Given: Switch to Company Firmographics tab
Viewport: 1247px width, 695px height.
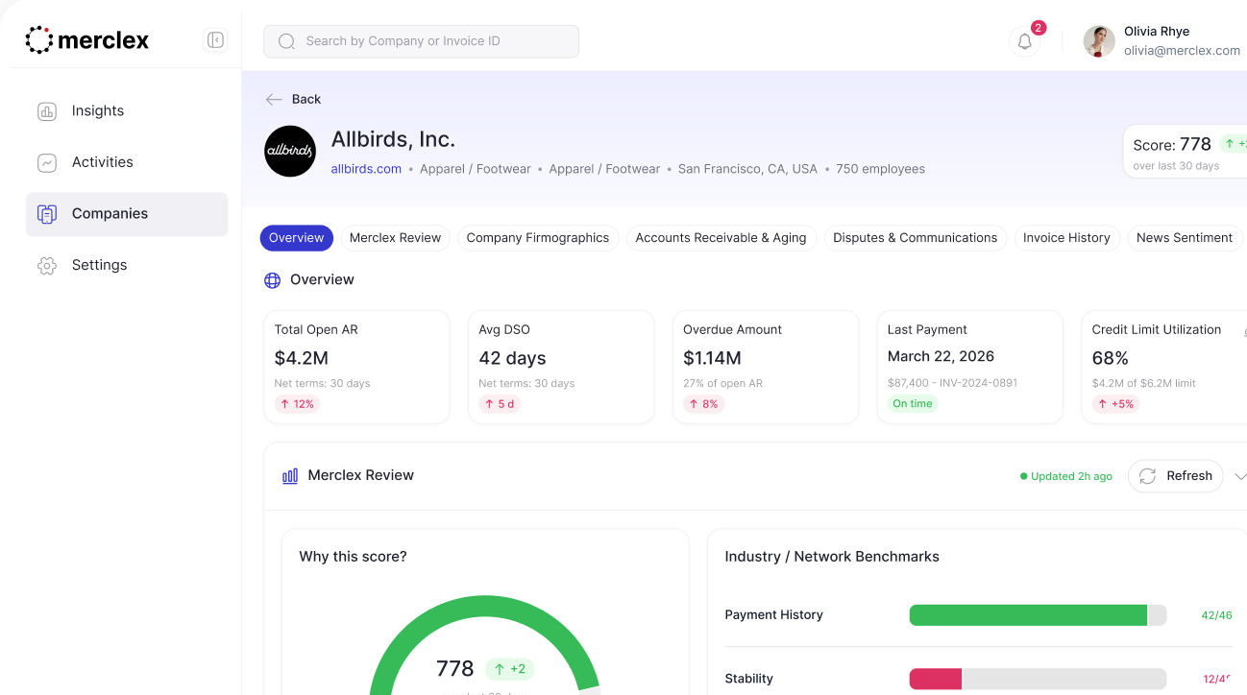Looking at the screenshot, I should point(538,238).
